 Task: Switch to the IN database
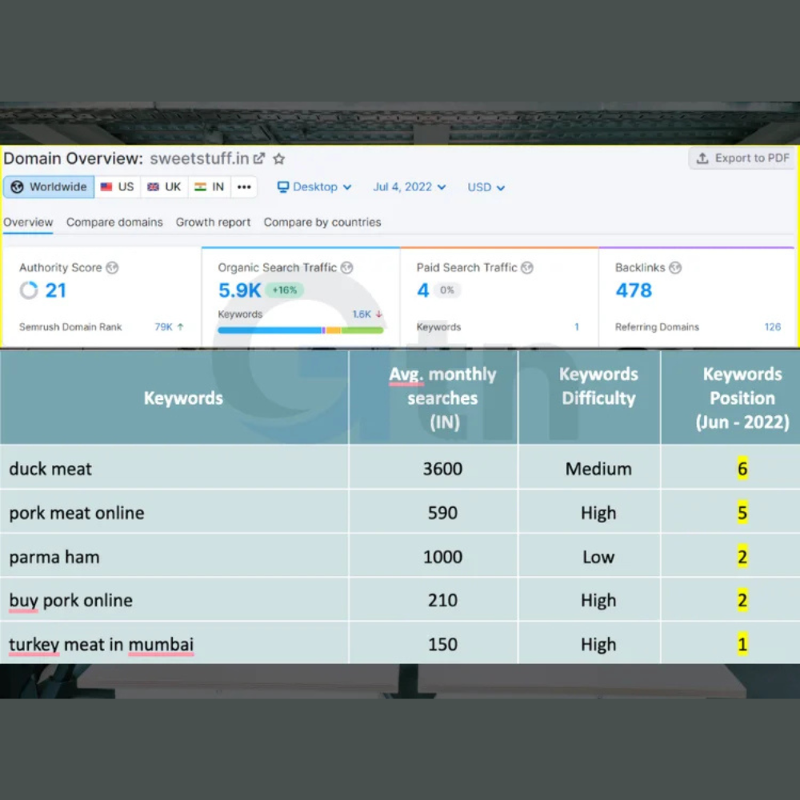[x=210, y=187]
